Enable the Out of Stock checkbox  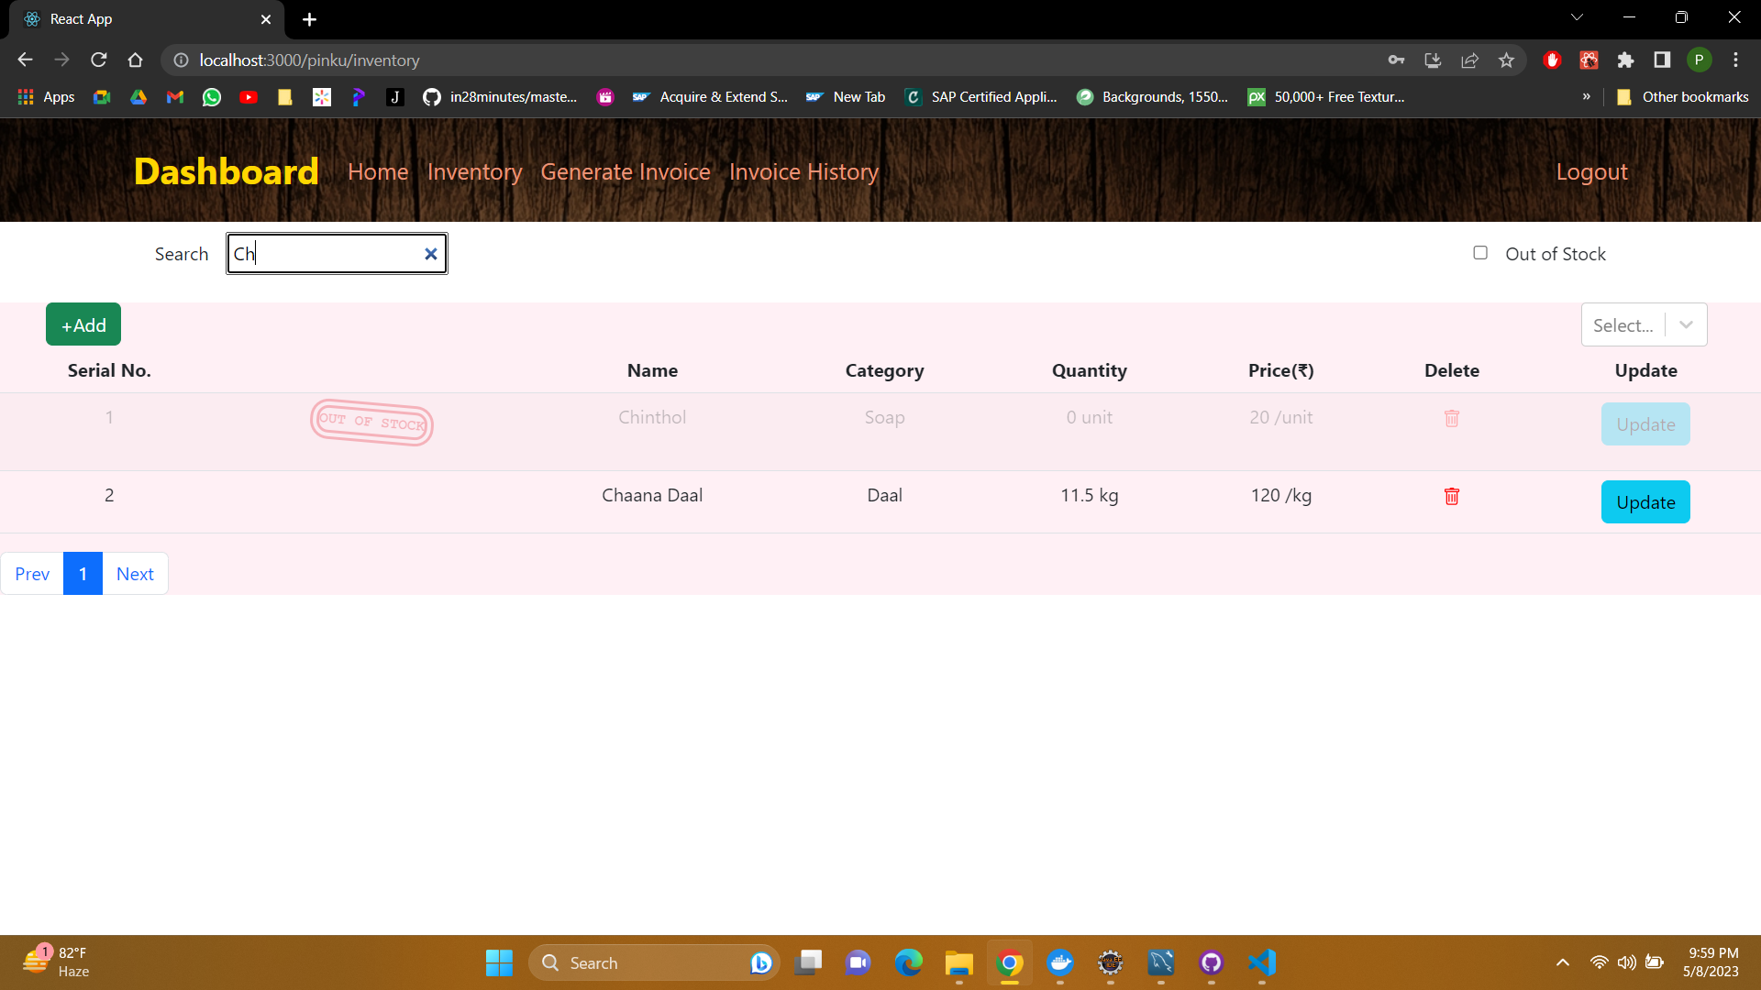[1480, 252]
